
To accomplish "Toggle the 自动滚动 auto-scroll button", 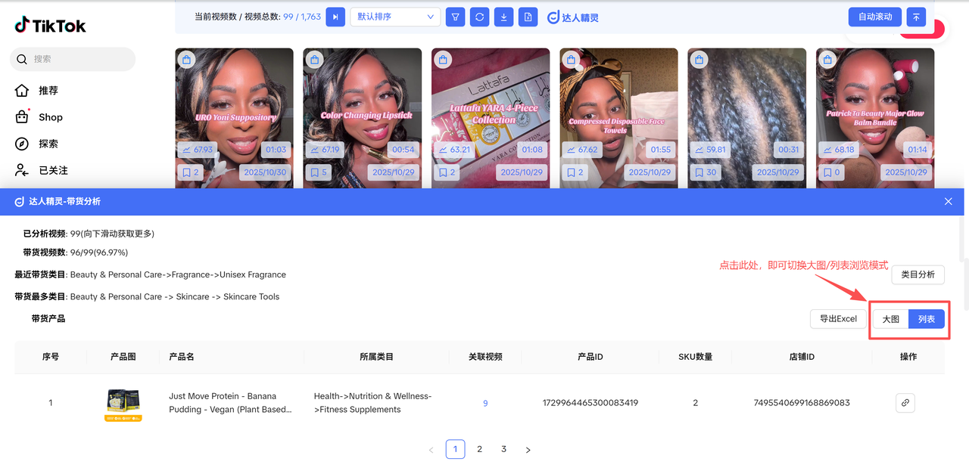I will click(875, 17).
